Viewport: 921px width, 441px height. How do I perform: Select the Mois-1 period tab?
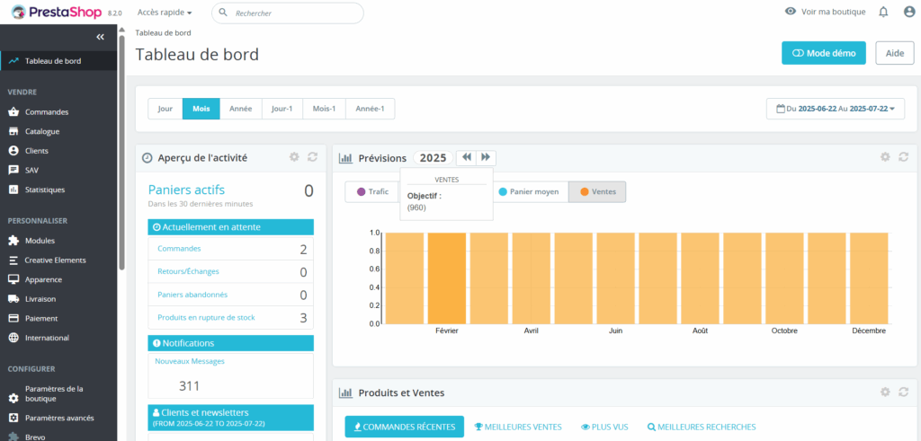(x=324, y=109)
